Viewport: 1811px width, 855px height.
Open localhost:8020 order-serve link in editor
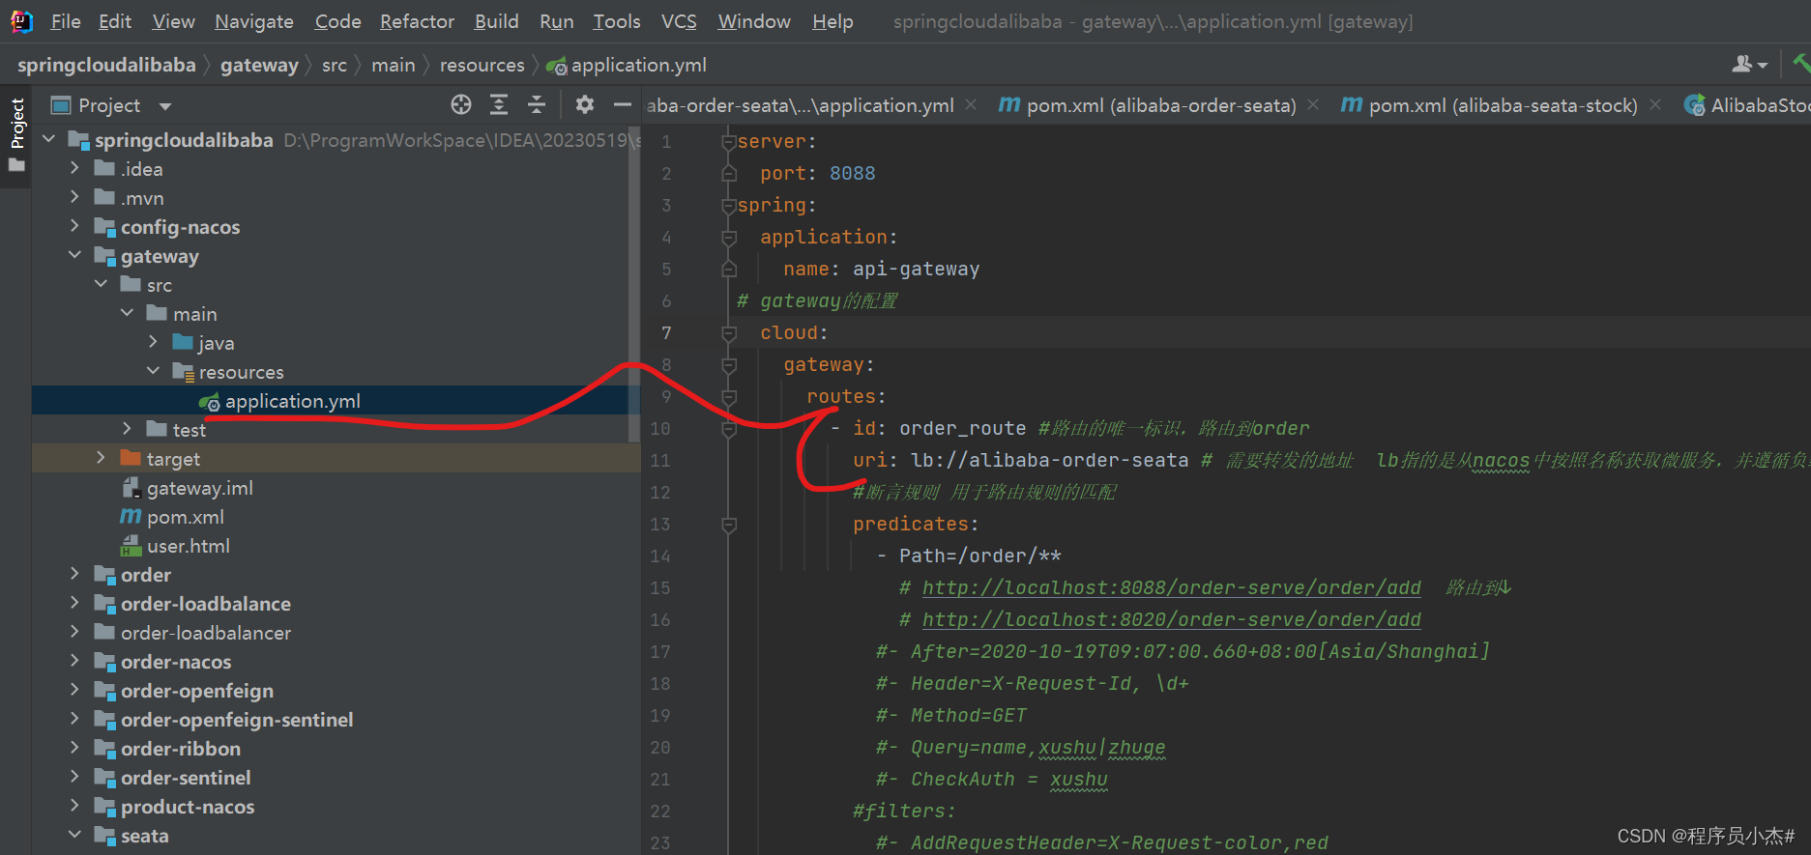coord(1172,619)
